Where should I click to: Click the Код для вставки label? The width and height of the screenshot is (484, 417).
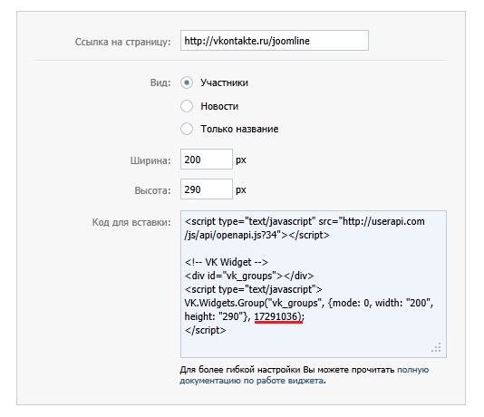(x=131, y=222)
